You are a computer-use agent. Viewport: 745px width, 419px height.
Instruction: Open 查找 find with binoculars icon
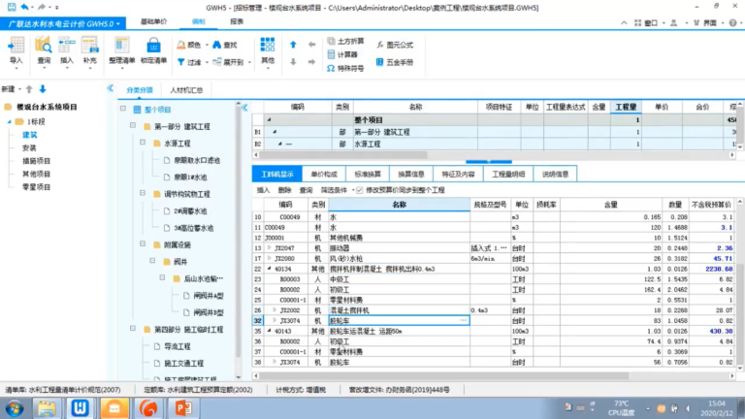coord(225,45)
